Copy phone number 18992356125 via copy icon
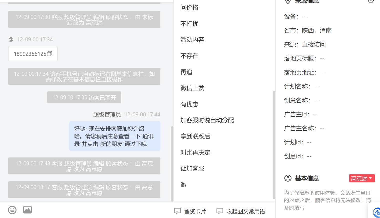380x218 pixels. [49, 54]
